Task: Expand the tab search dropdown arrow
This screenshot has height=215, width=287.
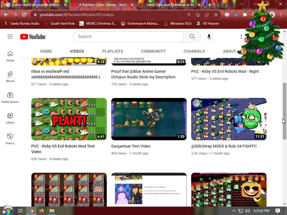Action: point(242,4)
